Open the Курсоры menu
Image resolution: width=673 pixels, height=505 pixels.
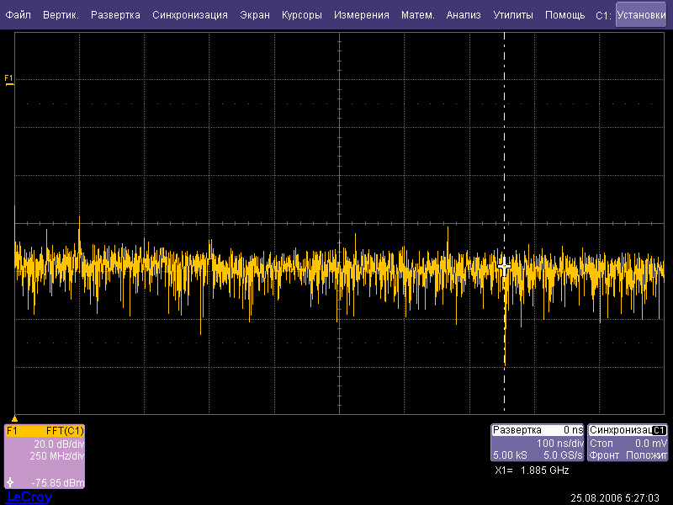302,15
